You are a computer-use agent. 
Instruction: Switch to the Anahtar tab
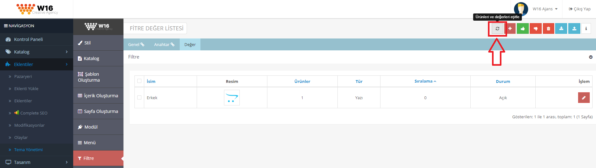tap(164, 45)
